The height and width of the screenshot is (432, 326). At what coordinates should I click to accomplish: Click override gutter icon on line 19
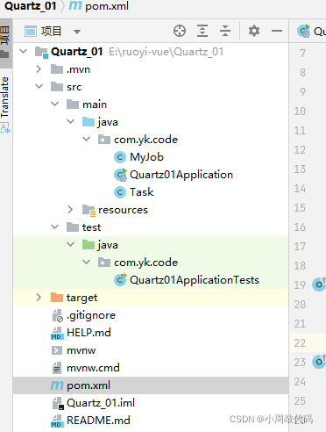pyautogui.click(x=319, y=284)
